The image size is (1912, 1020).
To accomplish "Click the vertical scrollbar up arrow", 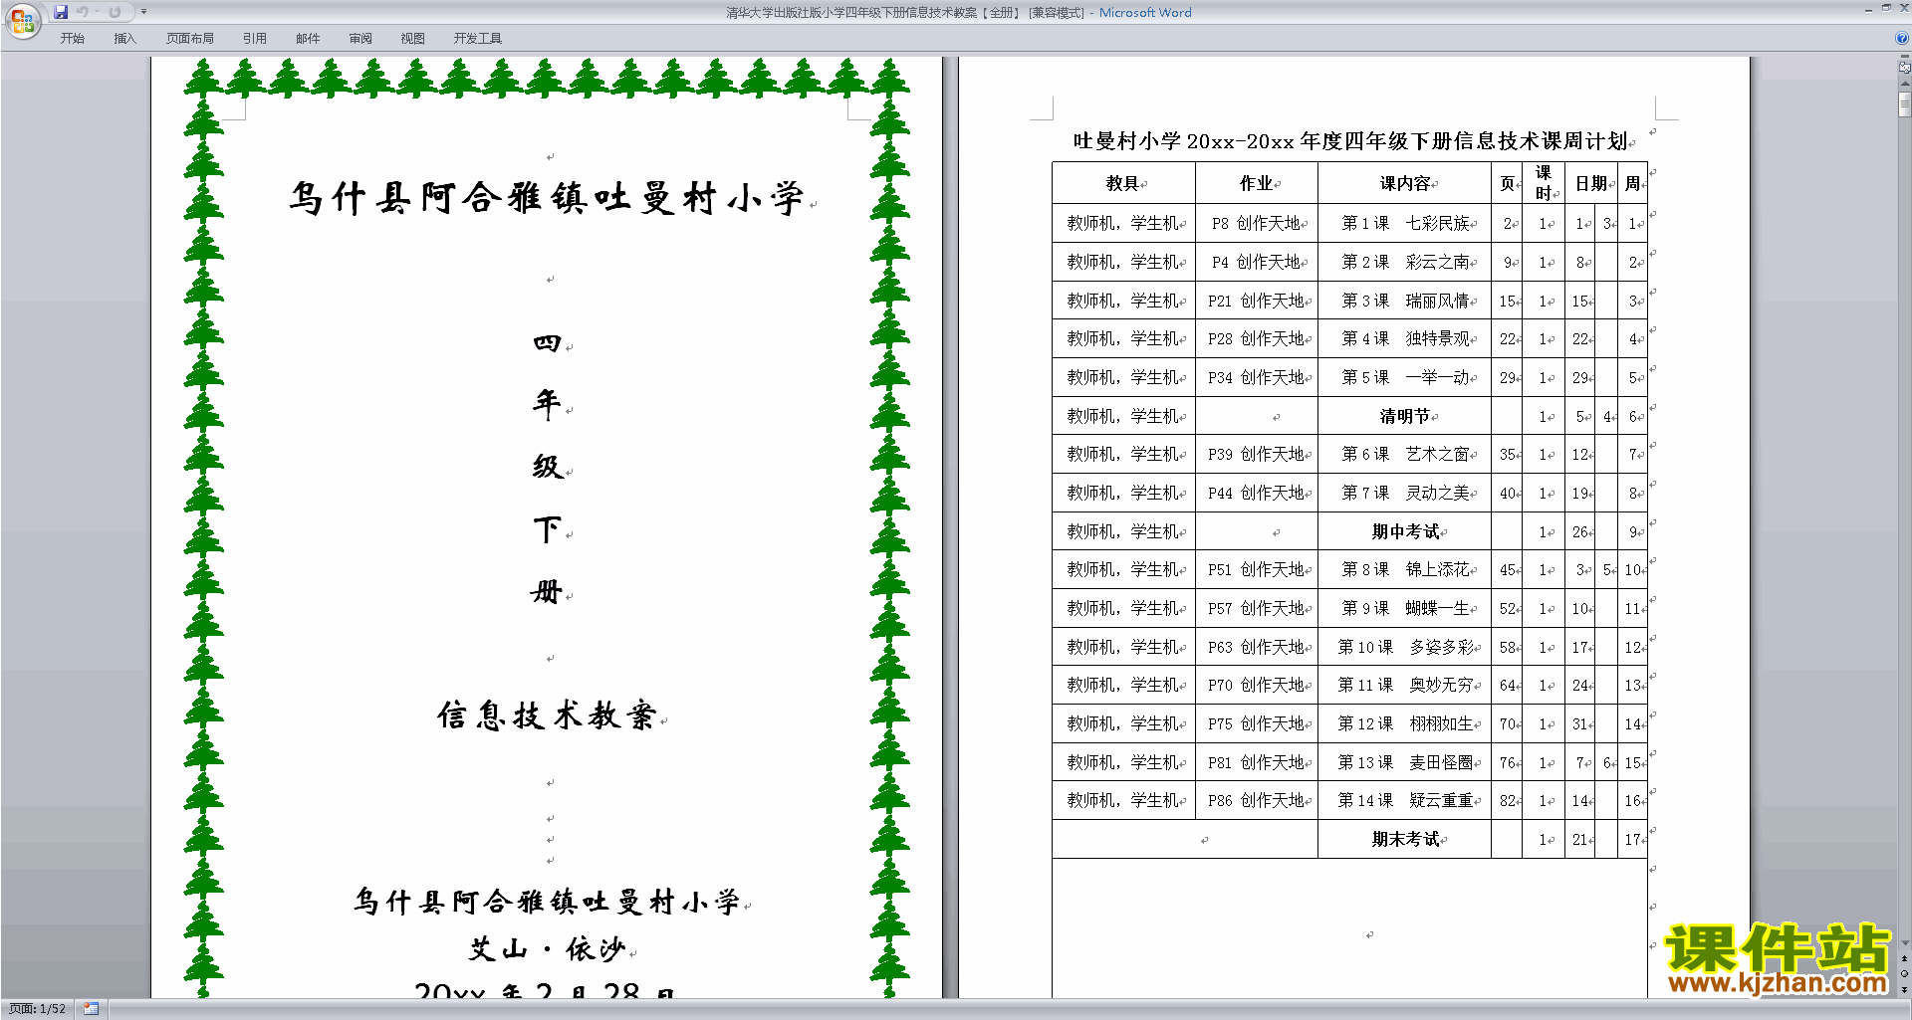I will click(1904, 84).
